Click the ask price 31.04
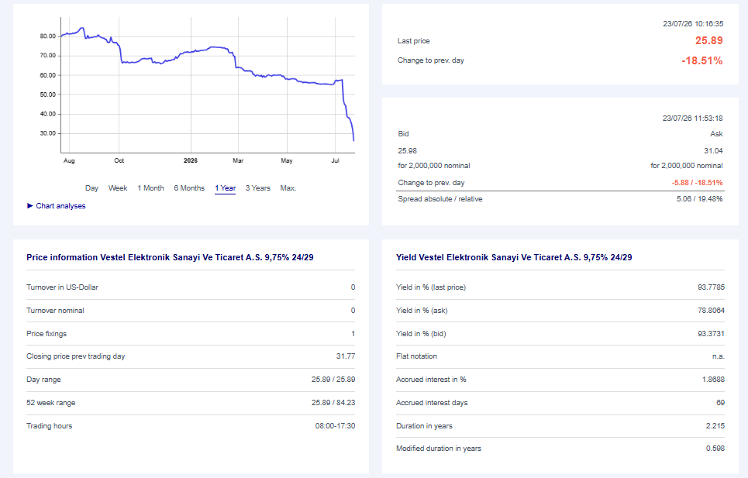 (x=713, y=151)
